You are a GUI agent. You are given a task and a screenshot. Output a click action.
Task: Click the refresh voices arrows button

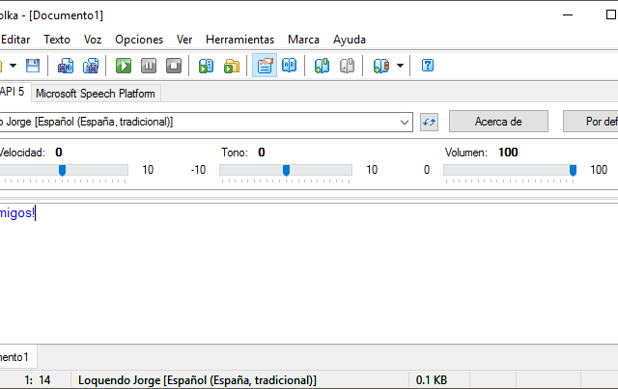pos(429,122)
